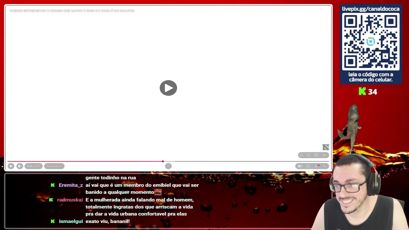Seek on the unplayed part of progress bar
Viewport: 409px width, 230px height.
246,162
